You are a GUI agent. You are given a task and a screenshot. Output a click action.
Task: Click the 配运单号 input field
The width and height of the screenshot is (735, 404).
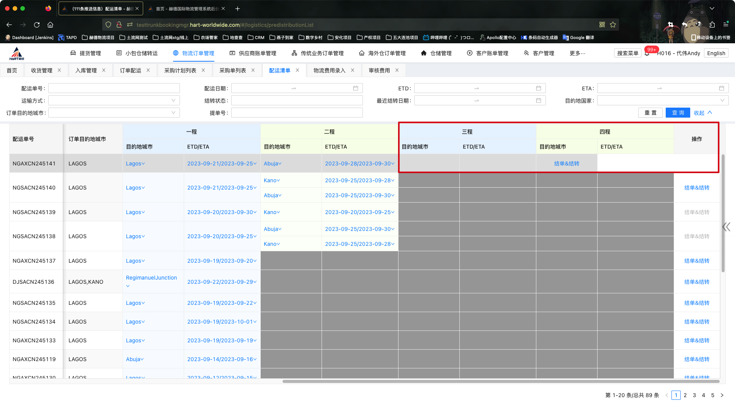click(x=114, y=88)
